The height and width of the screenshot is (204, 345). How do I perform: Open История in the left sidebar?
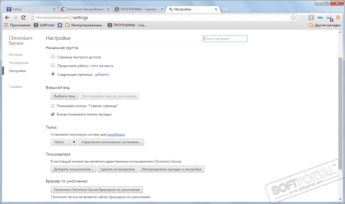[x=15, y=55]
